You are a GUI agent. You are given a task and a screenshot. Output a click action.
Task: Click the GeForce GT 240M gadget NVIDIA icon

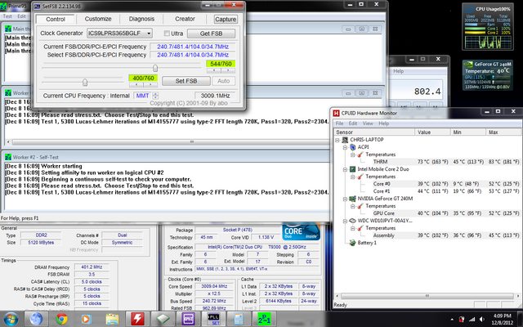[468, 64]
